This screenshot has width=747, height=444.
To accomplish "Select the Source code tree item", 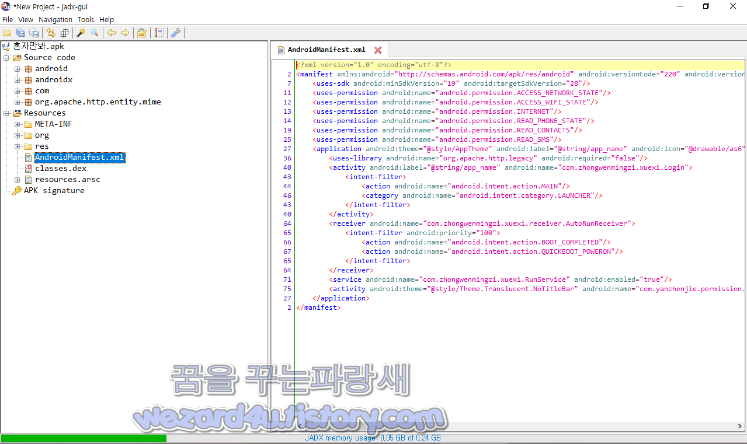I will tap(49, 57).
